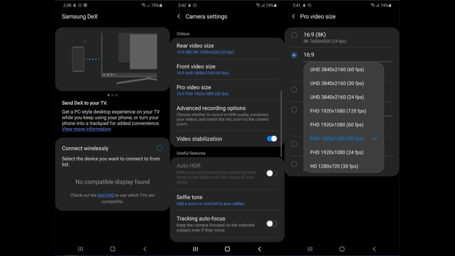Tap recents button on Pro video size screen
455x256 pixels.
(310, 249)
